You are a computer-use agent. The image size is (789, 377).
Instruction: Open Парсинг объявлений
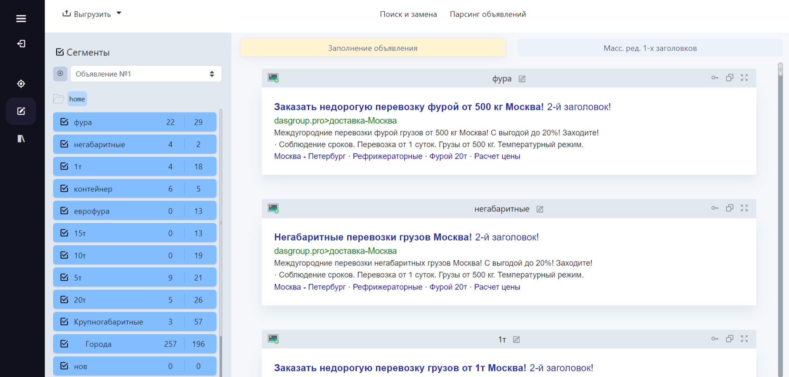[488, 14]
